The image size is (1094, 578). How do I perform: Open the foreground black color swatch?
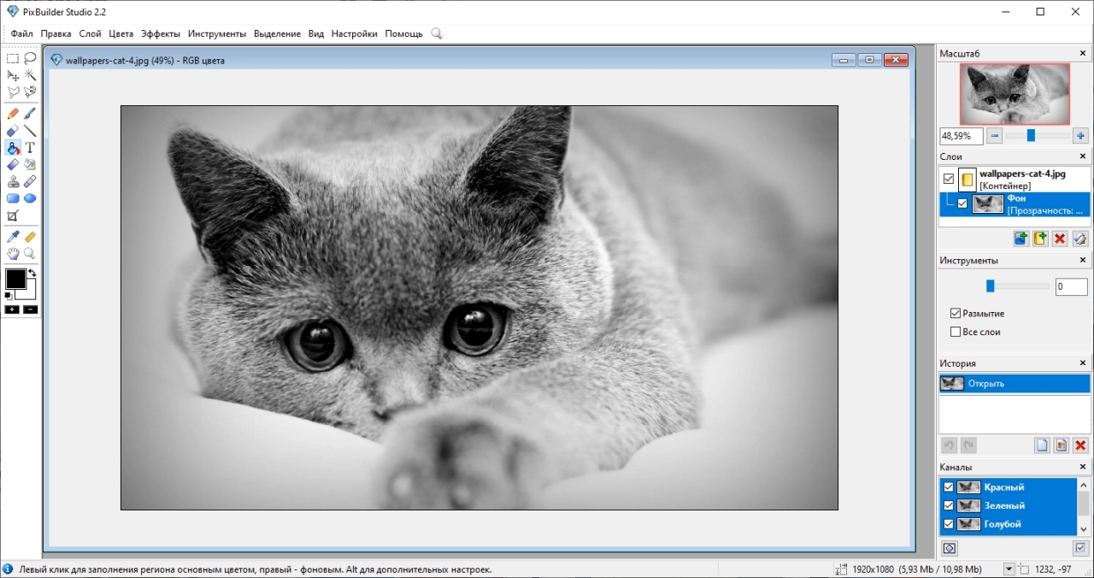pos(15,279)
